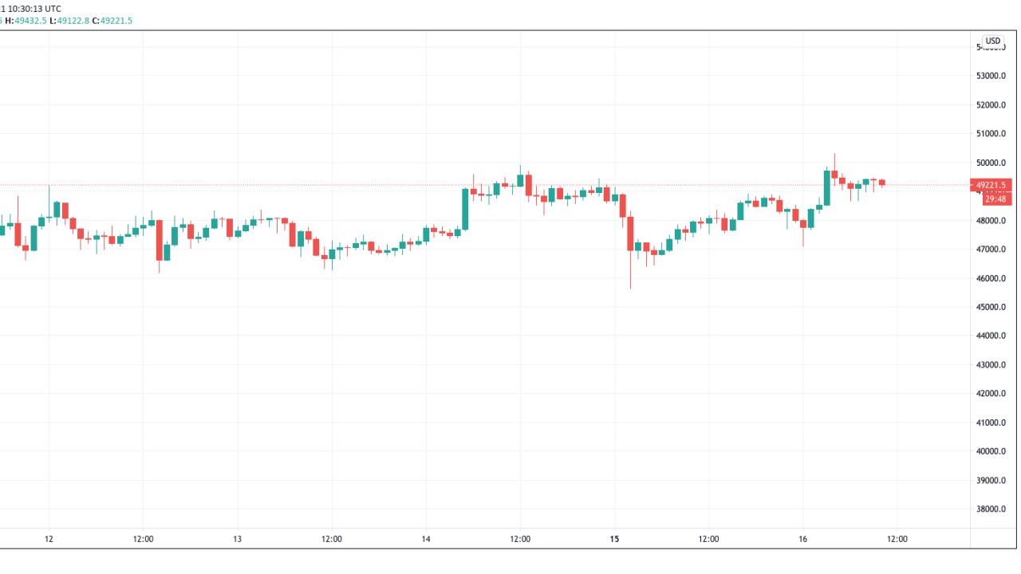Click the day 13 time axis label

[238, 539]
